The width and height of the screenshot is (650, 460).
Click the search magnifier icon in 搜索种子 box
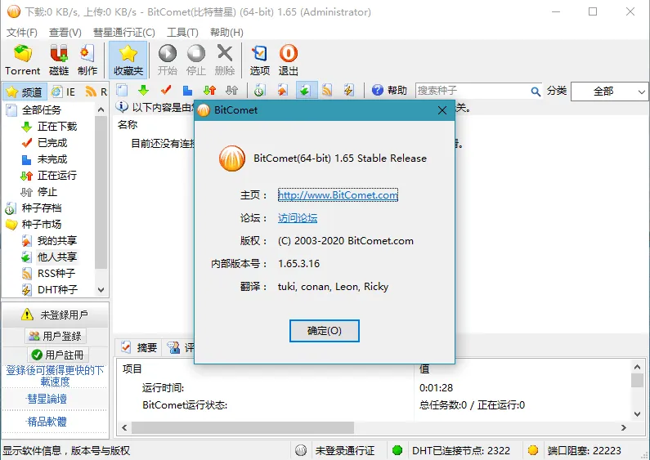(536, 92)
